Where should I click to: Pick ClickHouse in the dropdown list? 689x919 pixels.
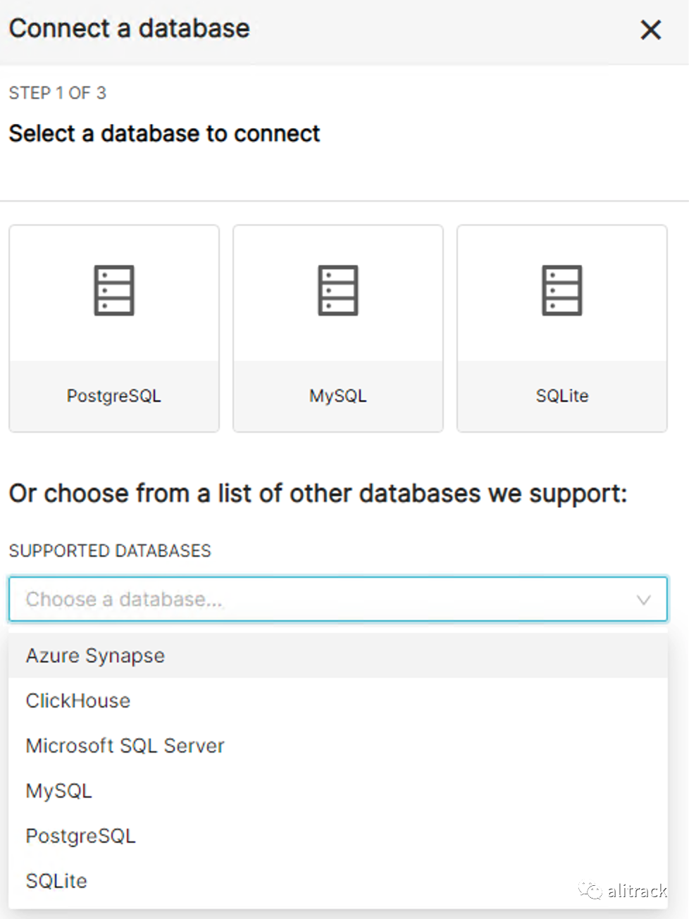78,701
